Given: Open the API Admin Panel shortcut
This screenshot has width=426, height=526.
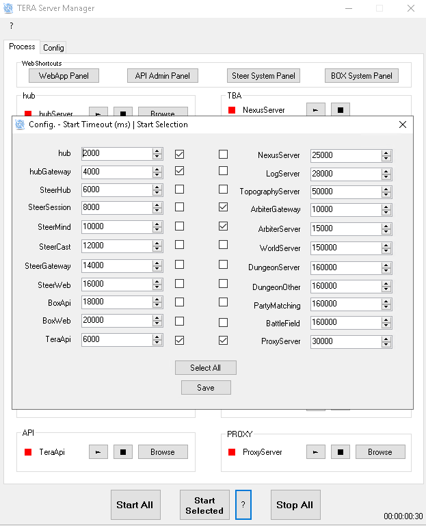Looking at the screenshot, I should tap(163, 76).
